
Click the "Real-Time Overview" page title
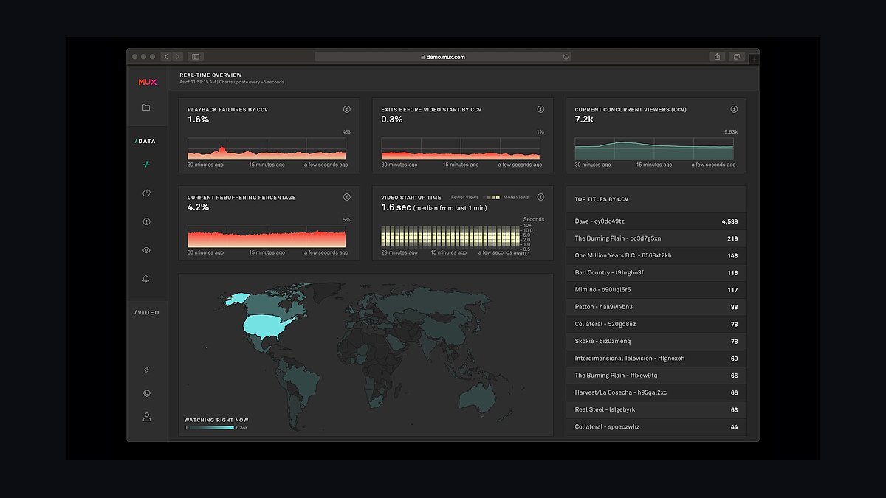tap(210, 75)
